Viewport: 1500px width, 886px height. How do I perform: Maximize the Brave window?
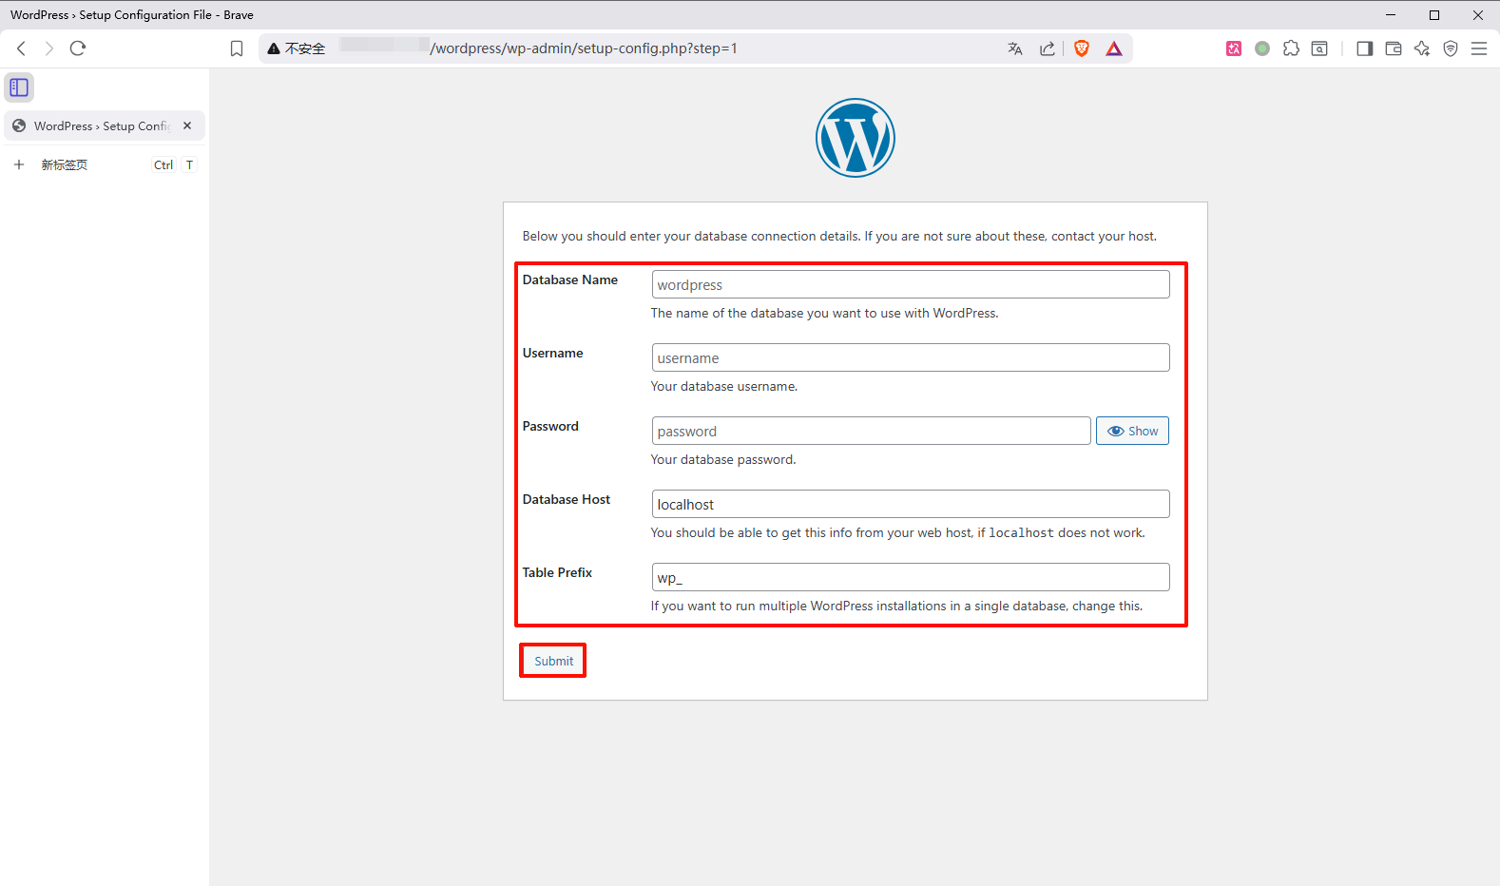1434,14
